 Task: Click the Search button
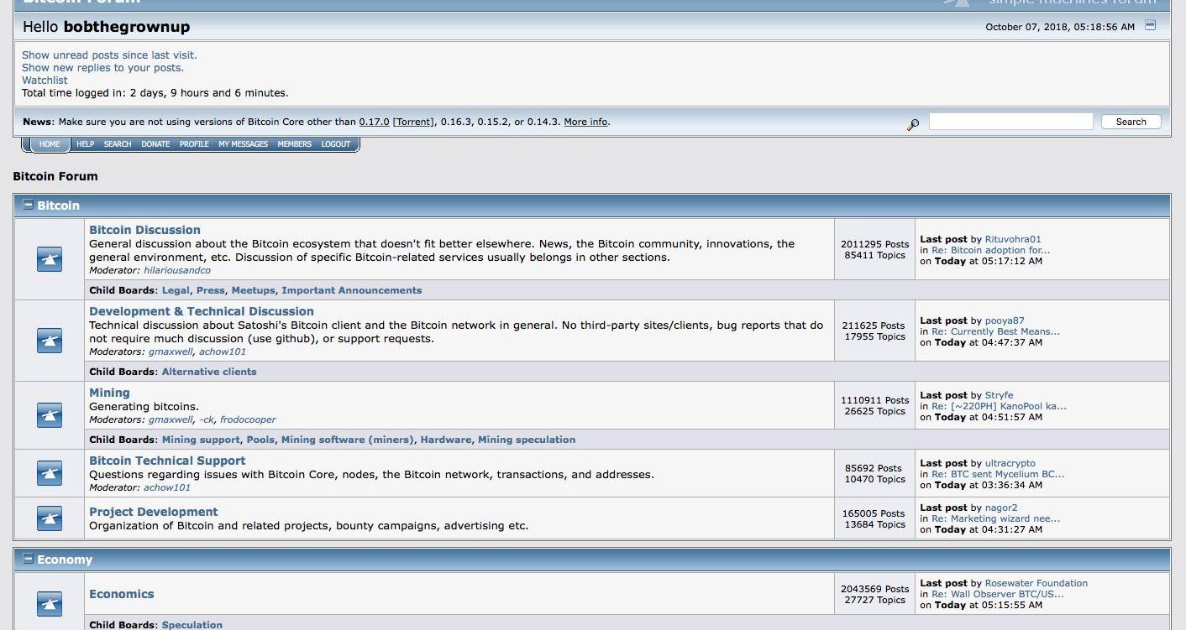point(1131,122)
